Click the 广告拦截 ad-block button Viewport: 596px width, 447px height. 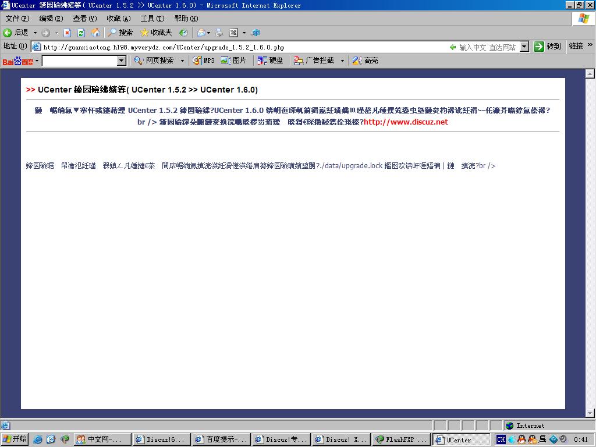314,61
